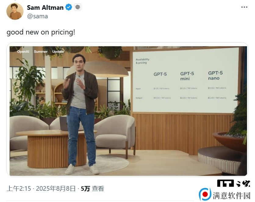Viewport: 255px width, 202px height.
Task: Click the OpenAI Summer Update caption
Action: [41, 52]
